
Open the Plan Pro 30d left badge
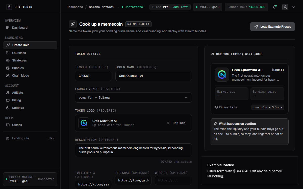tap(170, 7)
